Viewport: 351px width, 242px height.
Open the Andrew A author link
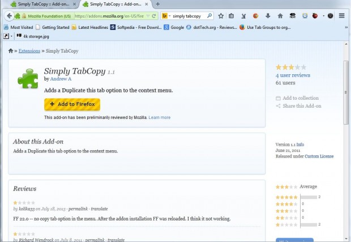point(61,79)
